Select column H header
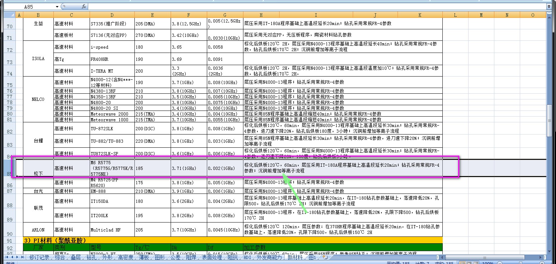This screenshot has height=264, width=556. (261, 15)
